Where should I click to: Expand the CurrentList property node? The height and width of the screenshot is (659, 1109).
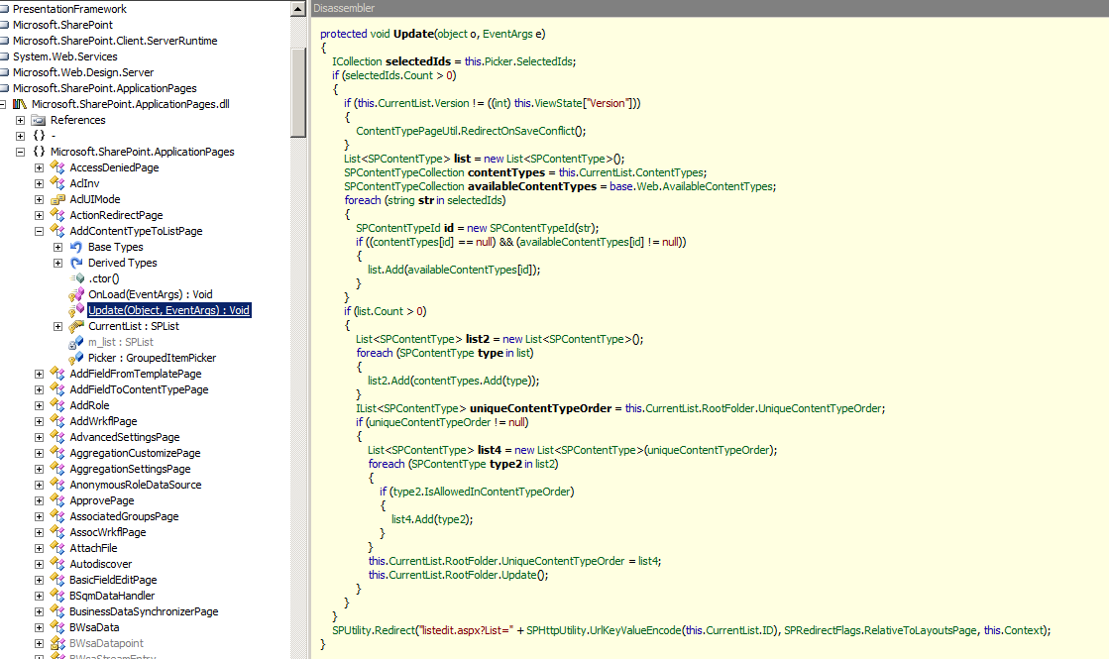point(58,326)
